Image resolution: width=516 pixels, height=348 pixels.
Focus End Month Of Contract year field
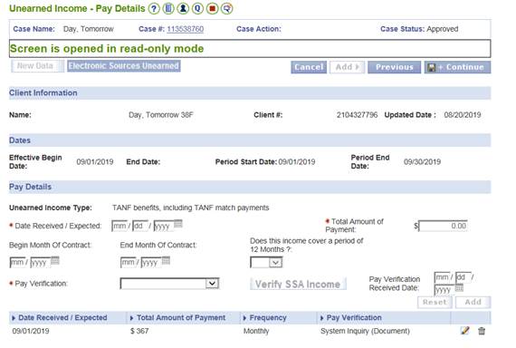coord(151,262)
